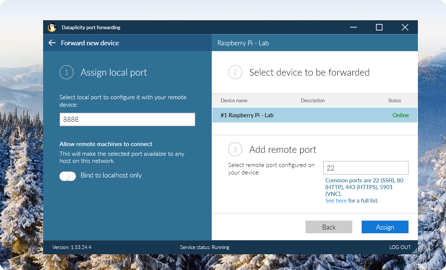Click the Back button
This screenshot has height=270, width=446.
pyautogui.click(x=329, y=227)
